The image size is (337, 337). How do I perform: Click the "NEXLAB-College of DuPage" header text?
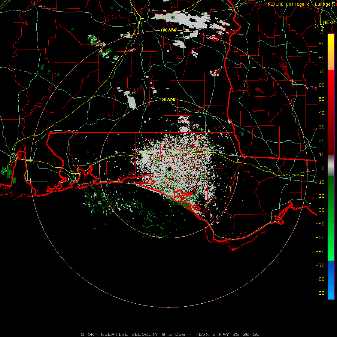coord(300,4)
